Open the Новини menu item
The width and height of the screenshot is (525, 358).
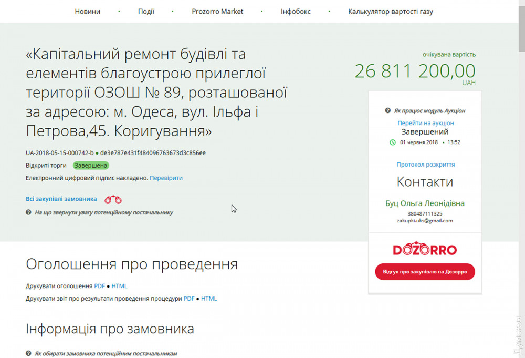click(x=87, y=11)
